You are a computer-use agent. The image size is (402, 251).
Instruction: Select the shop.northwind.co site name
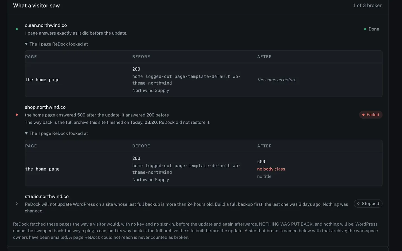tap(45, 107)
